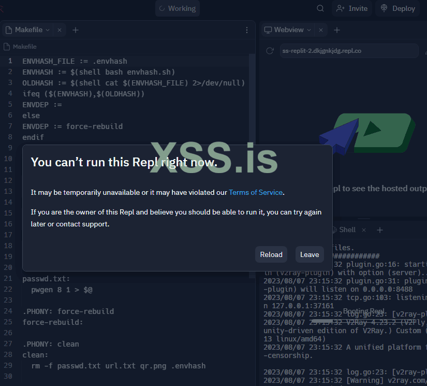Close the Shell tab
Viewport: 427px width, 386px height.
pos(364,230)
